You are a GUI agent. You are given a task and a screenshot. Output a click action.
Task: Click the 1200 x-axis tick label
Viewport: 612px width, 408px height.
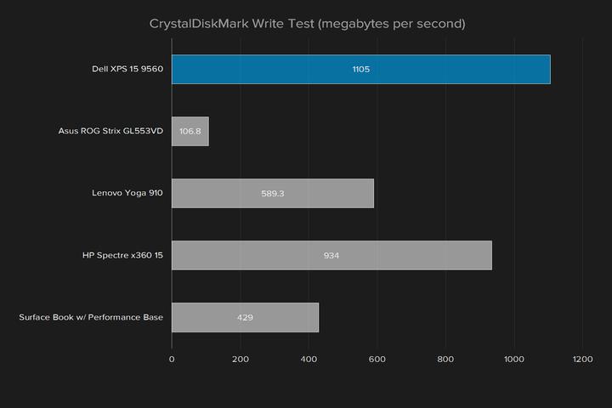click(x=582, y=360)
